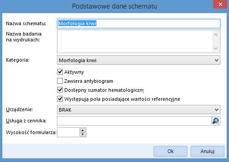This screenshot has width=229, height=162.
Task: Open the Kategoria dropdown
Action: coord(138,60)
